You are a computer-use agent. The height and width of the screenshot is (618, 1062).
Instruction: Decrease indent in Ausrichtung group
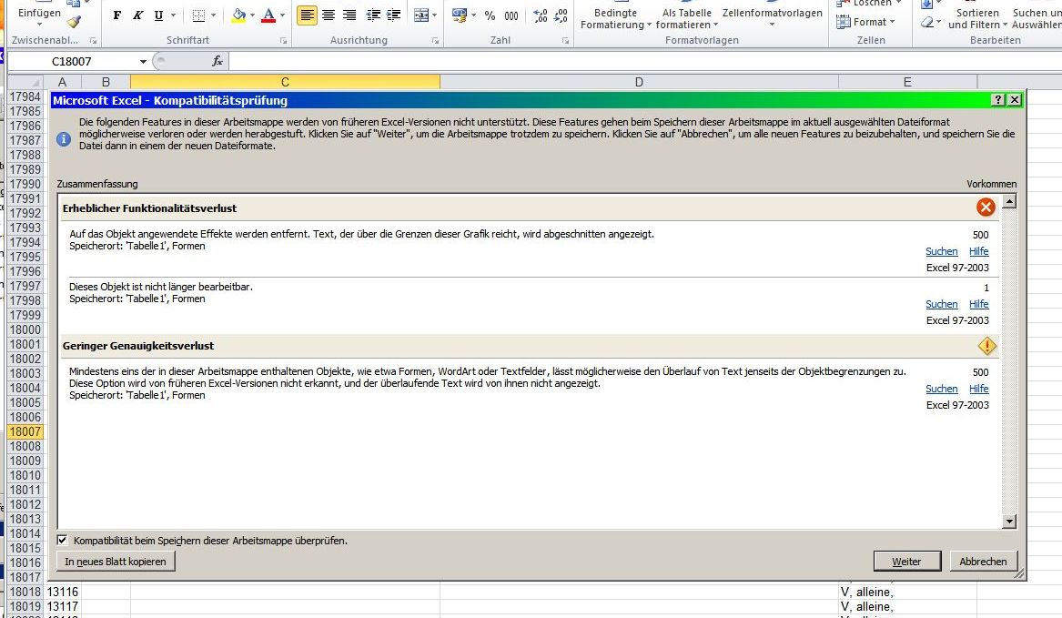pyautogui.click(x=373, y=15)
